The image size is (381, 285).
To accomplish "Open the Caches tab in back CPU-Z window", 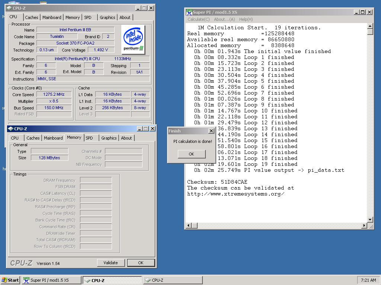I will (x=32, y=17).
